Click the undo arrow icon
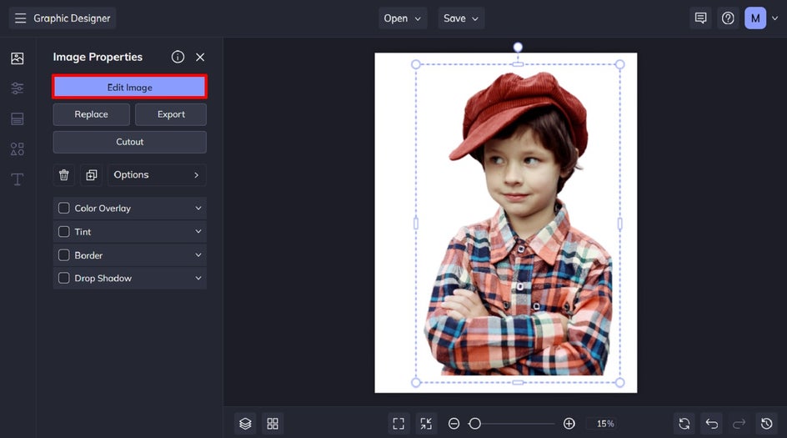This screenshot has height=438, width=787. pos(710,424)
